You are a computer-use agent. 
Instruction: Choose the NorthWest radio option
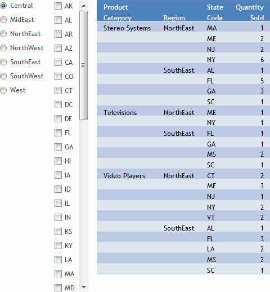pyautogui.click(x=3, y=48)
